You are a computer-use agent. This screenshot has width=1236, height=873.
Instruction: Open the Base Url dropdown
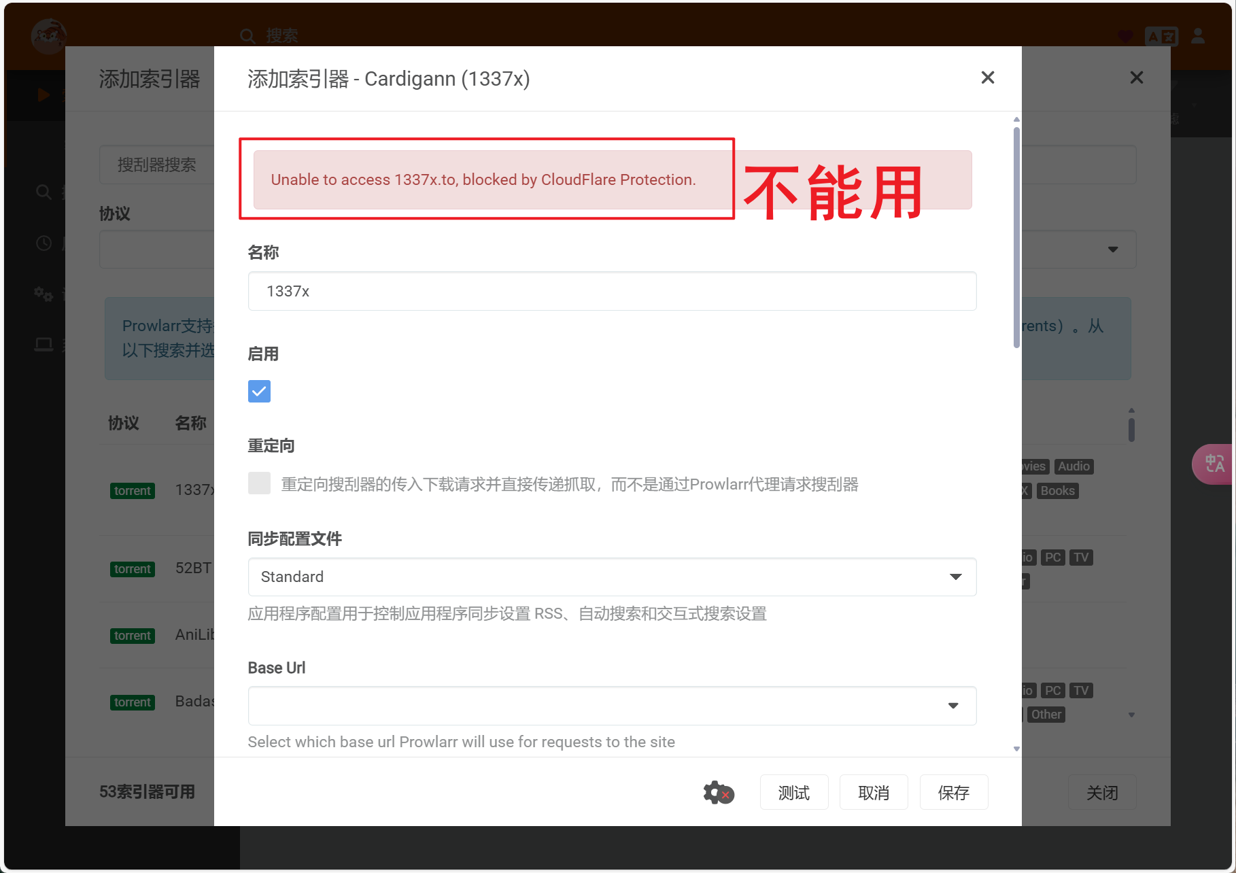tap(613, 706)
